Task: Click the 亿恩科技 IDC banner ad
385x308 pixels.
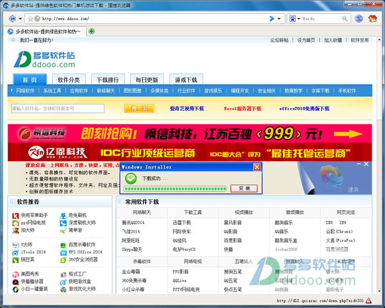Action: (190, 152)
